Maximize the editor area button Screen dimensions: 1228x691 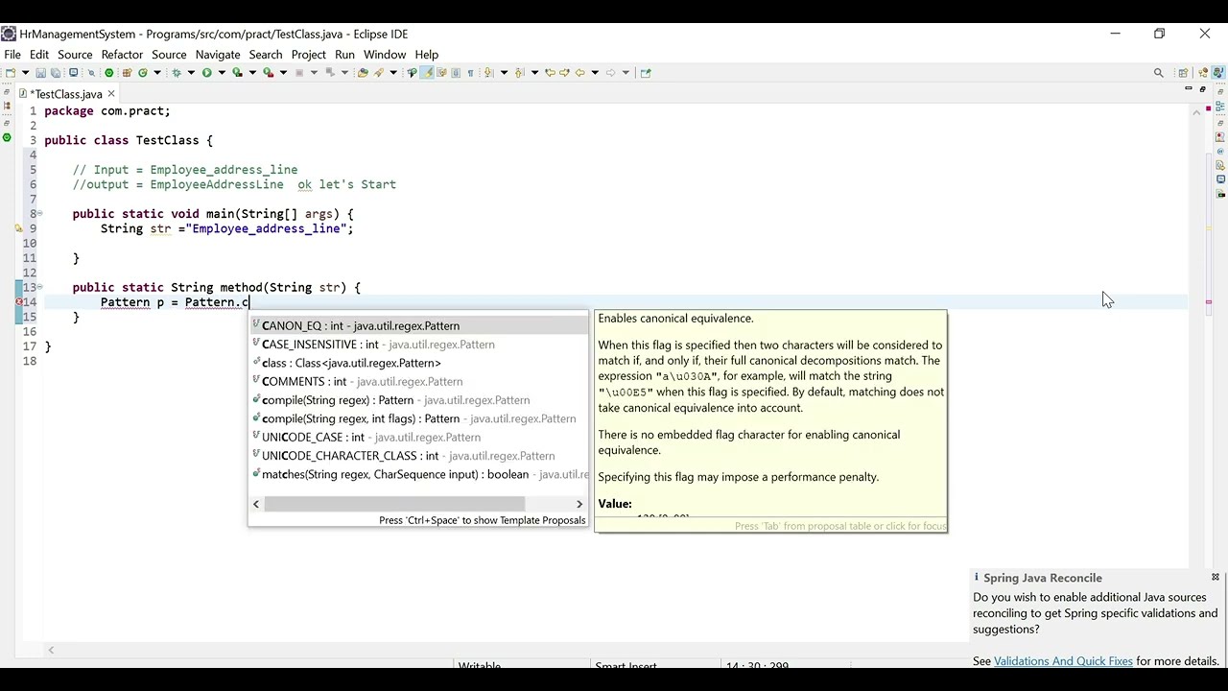1202,88
